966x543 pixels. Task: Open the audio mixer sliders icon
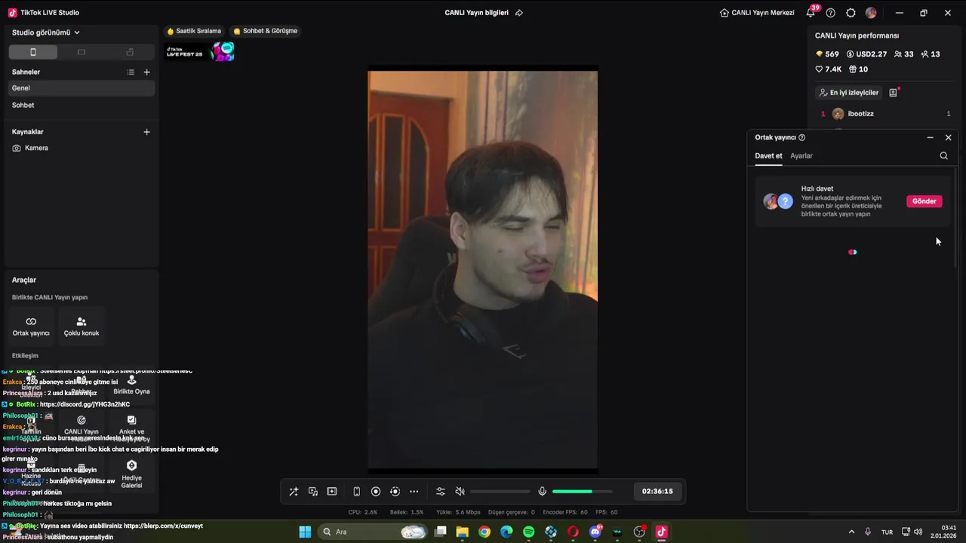point(441,492)
